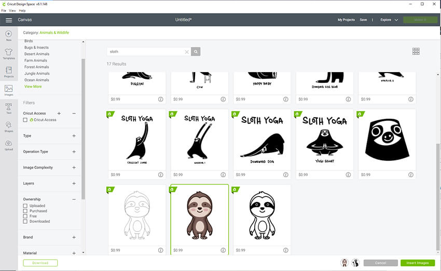Clear the sloth search text with X
This screenshot has height=271, width=441.
186,52
